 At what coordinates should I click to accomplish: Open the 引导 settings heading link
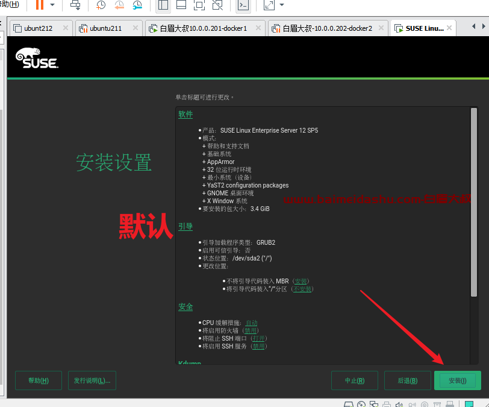(185, 227)
